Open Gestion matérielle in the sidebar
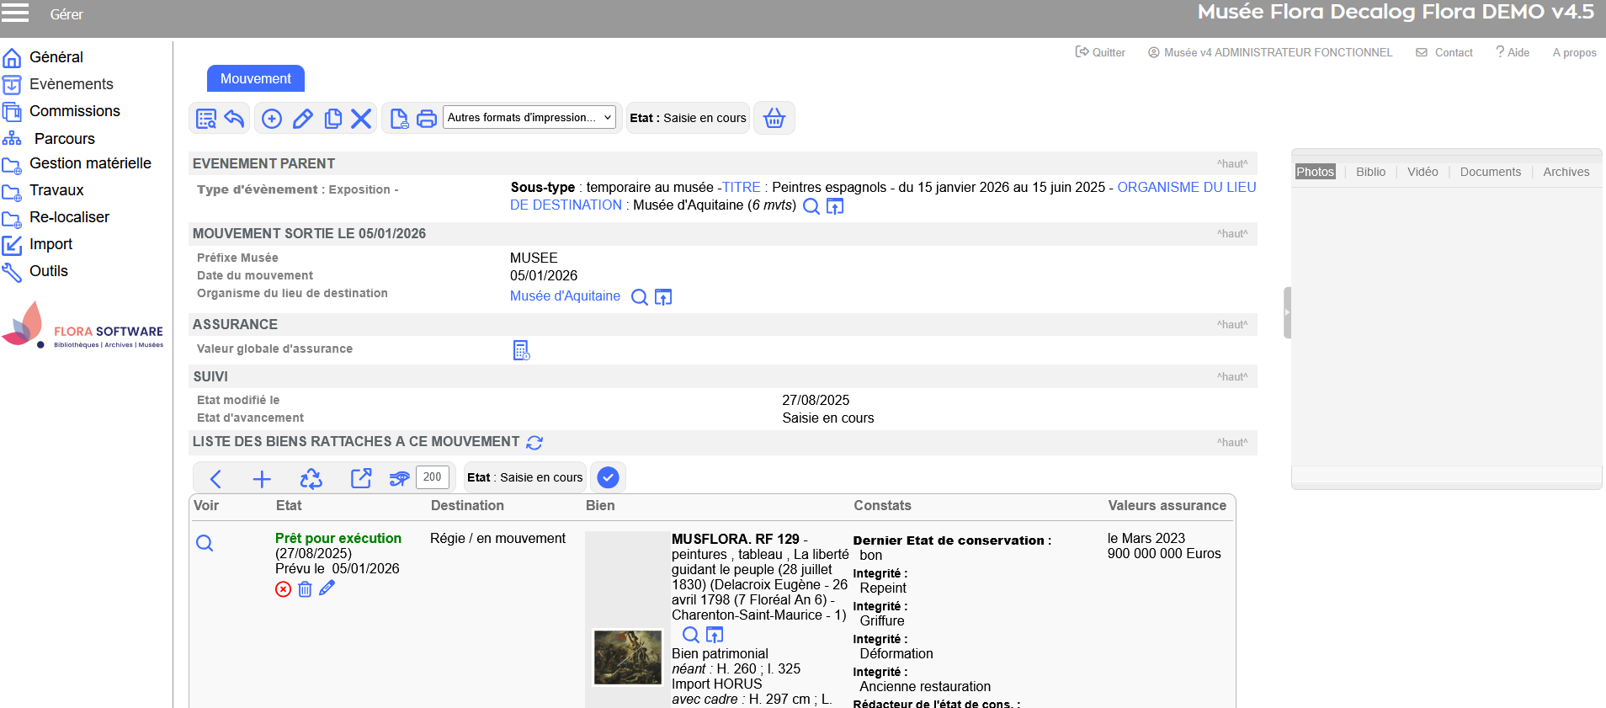Image resolution: width=1606 pixels, height=708 pixels. (x=90, y=163)
